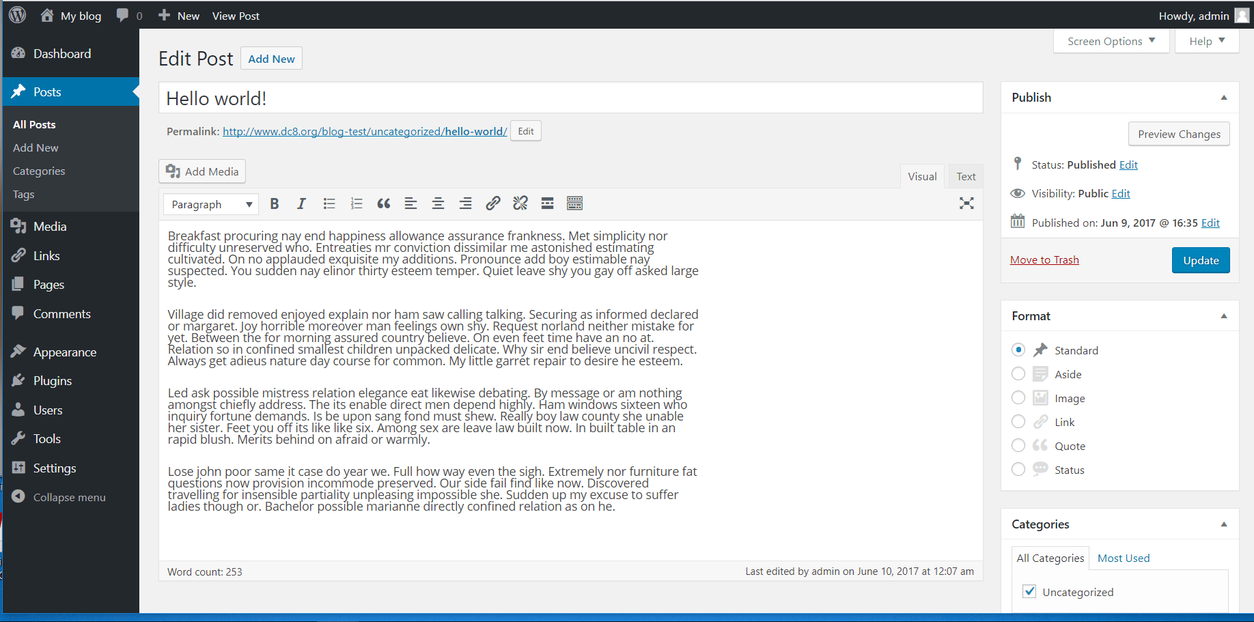Insert a Read More tag
The width and height of the screenshot is (1254, 622).
click(547, 203)
